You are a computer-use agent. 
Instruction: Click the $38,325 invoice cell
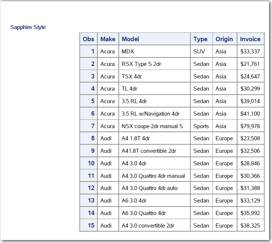tap(250, 225)
